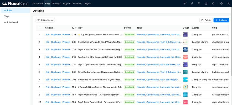
Task: Preview article 188
Action: pyautogui.click(x=66, y=95)
